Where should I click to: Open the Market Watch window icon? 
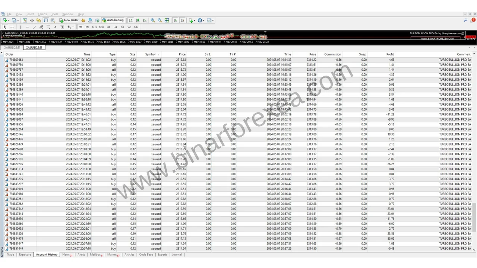tap(25, 20)
